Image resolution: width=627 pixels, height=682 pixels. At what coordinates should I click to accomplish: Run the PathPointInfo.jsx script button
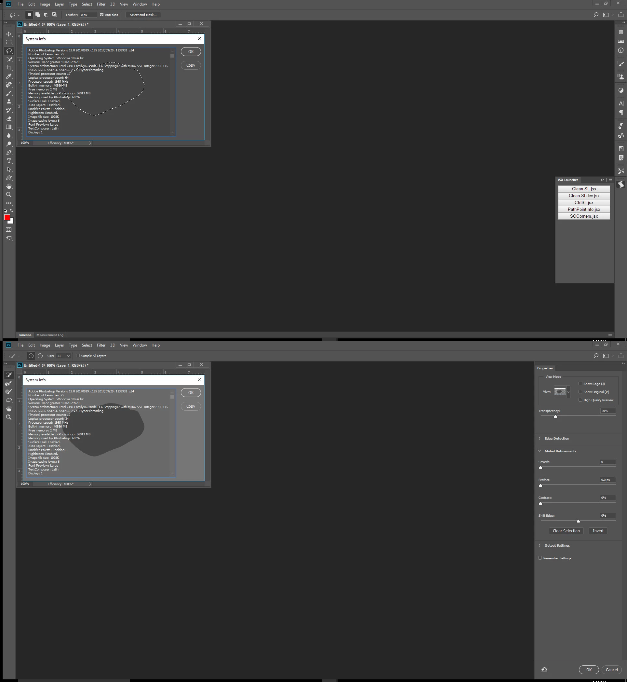(583, 209)
